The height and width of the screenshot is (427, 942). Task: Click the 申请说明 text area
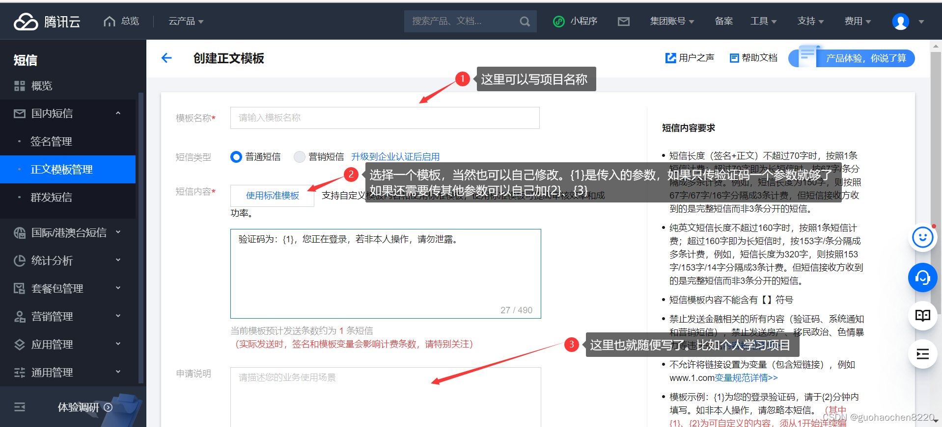tap(386, 397)
